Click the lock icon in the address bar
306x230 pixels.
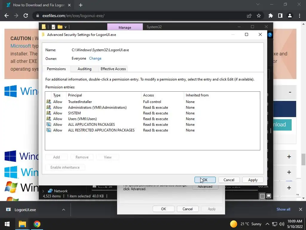coord(38,16)
